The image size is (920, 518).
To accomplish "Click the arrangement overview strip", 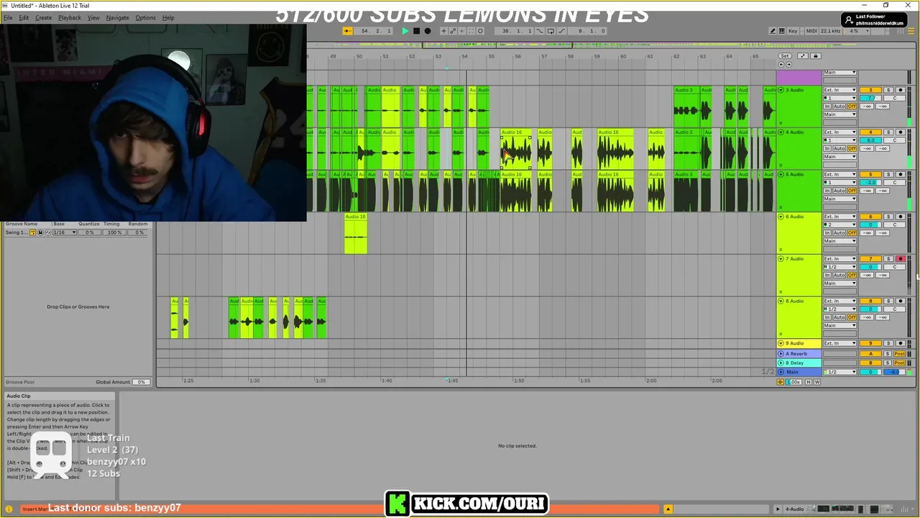I will (x=535, y=46).
